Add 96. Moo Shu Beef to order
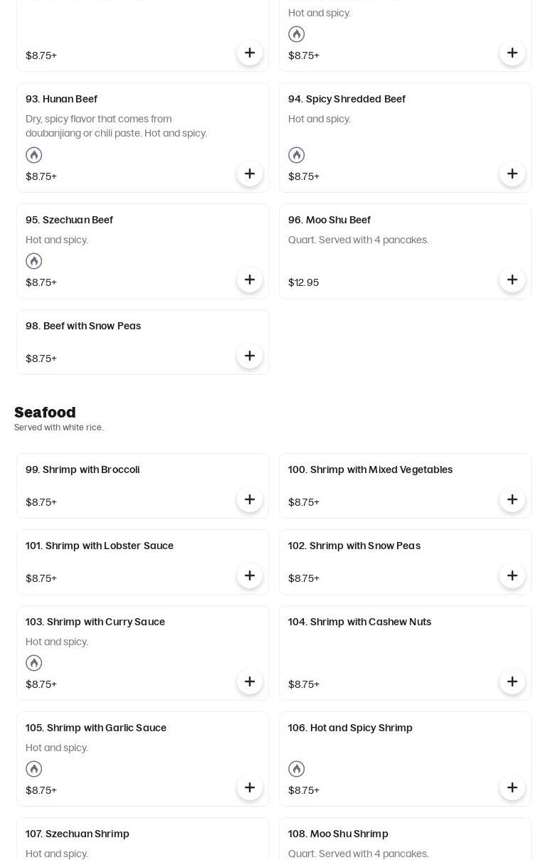548x860 pixels. [x=512, y=280]
